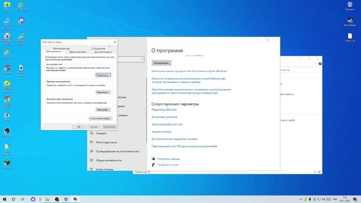Screen dimensions: 361x203
Task: Open the product key change link
Action: [x=190, y=71]
